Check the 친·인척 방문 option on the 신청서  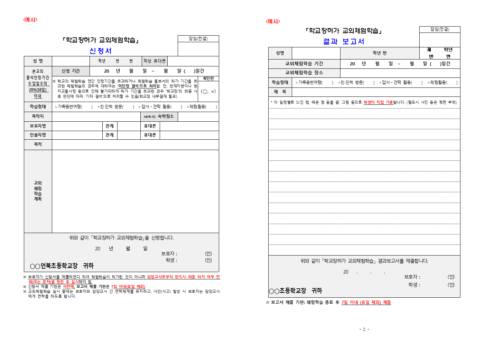(128, 107)
